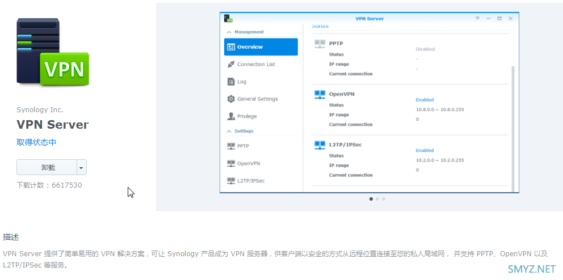Click the L2TP/IPSec Enabled status text
This screenshot has height=280, width=563.
[x=425, y=150]
